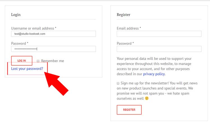Click the LOG IN button

tap(22, 61)
